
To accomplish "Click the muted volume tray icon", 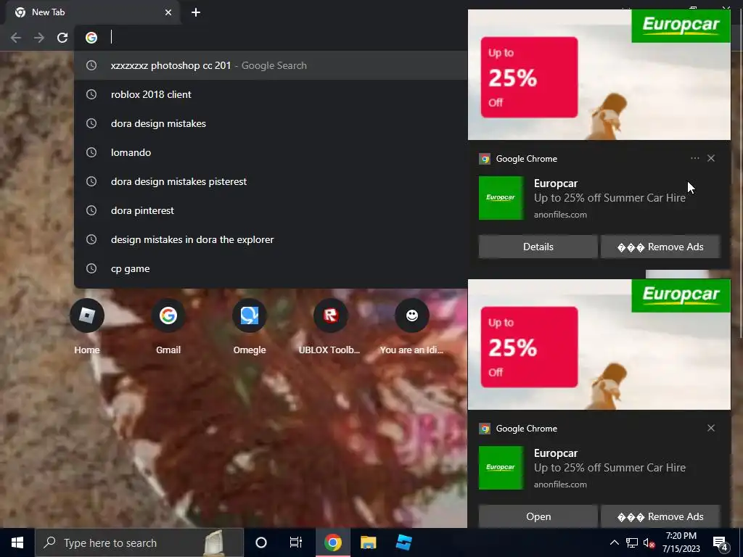I will coord(649,542).
